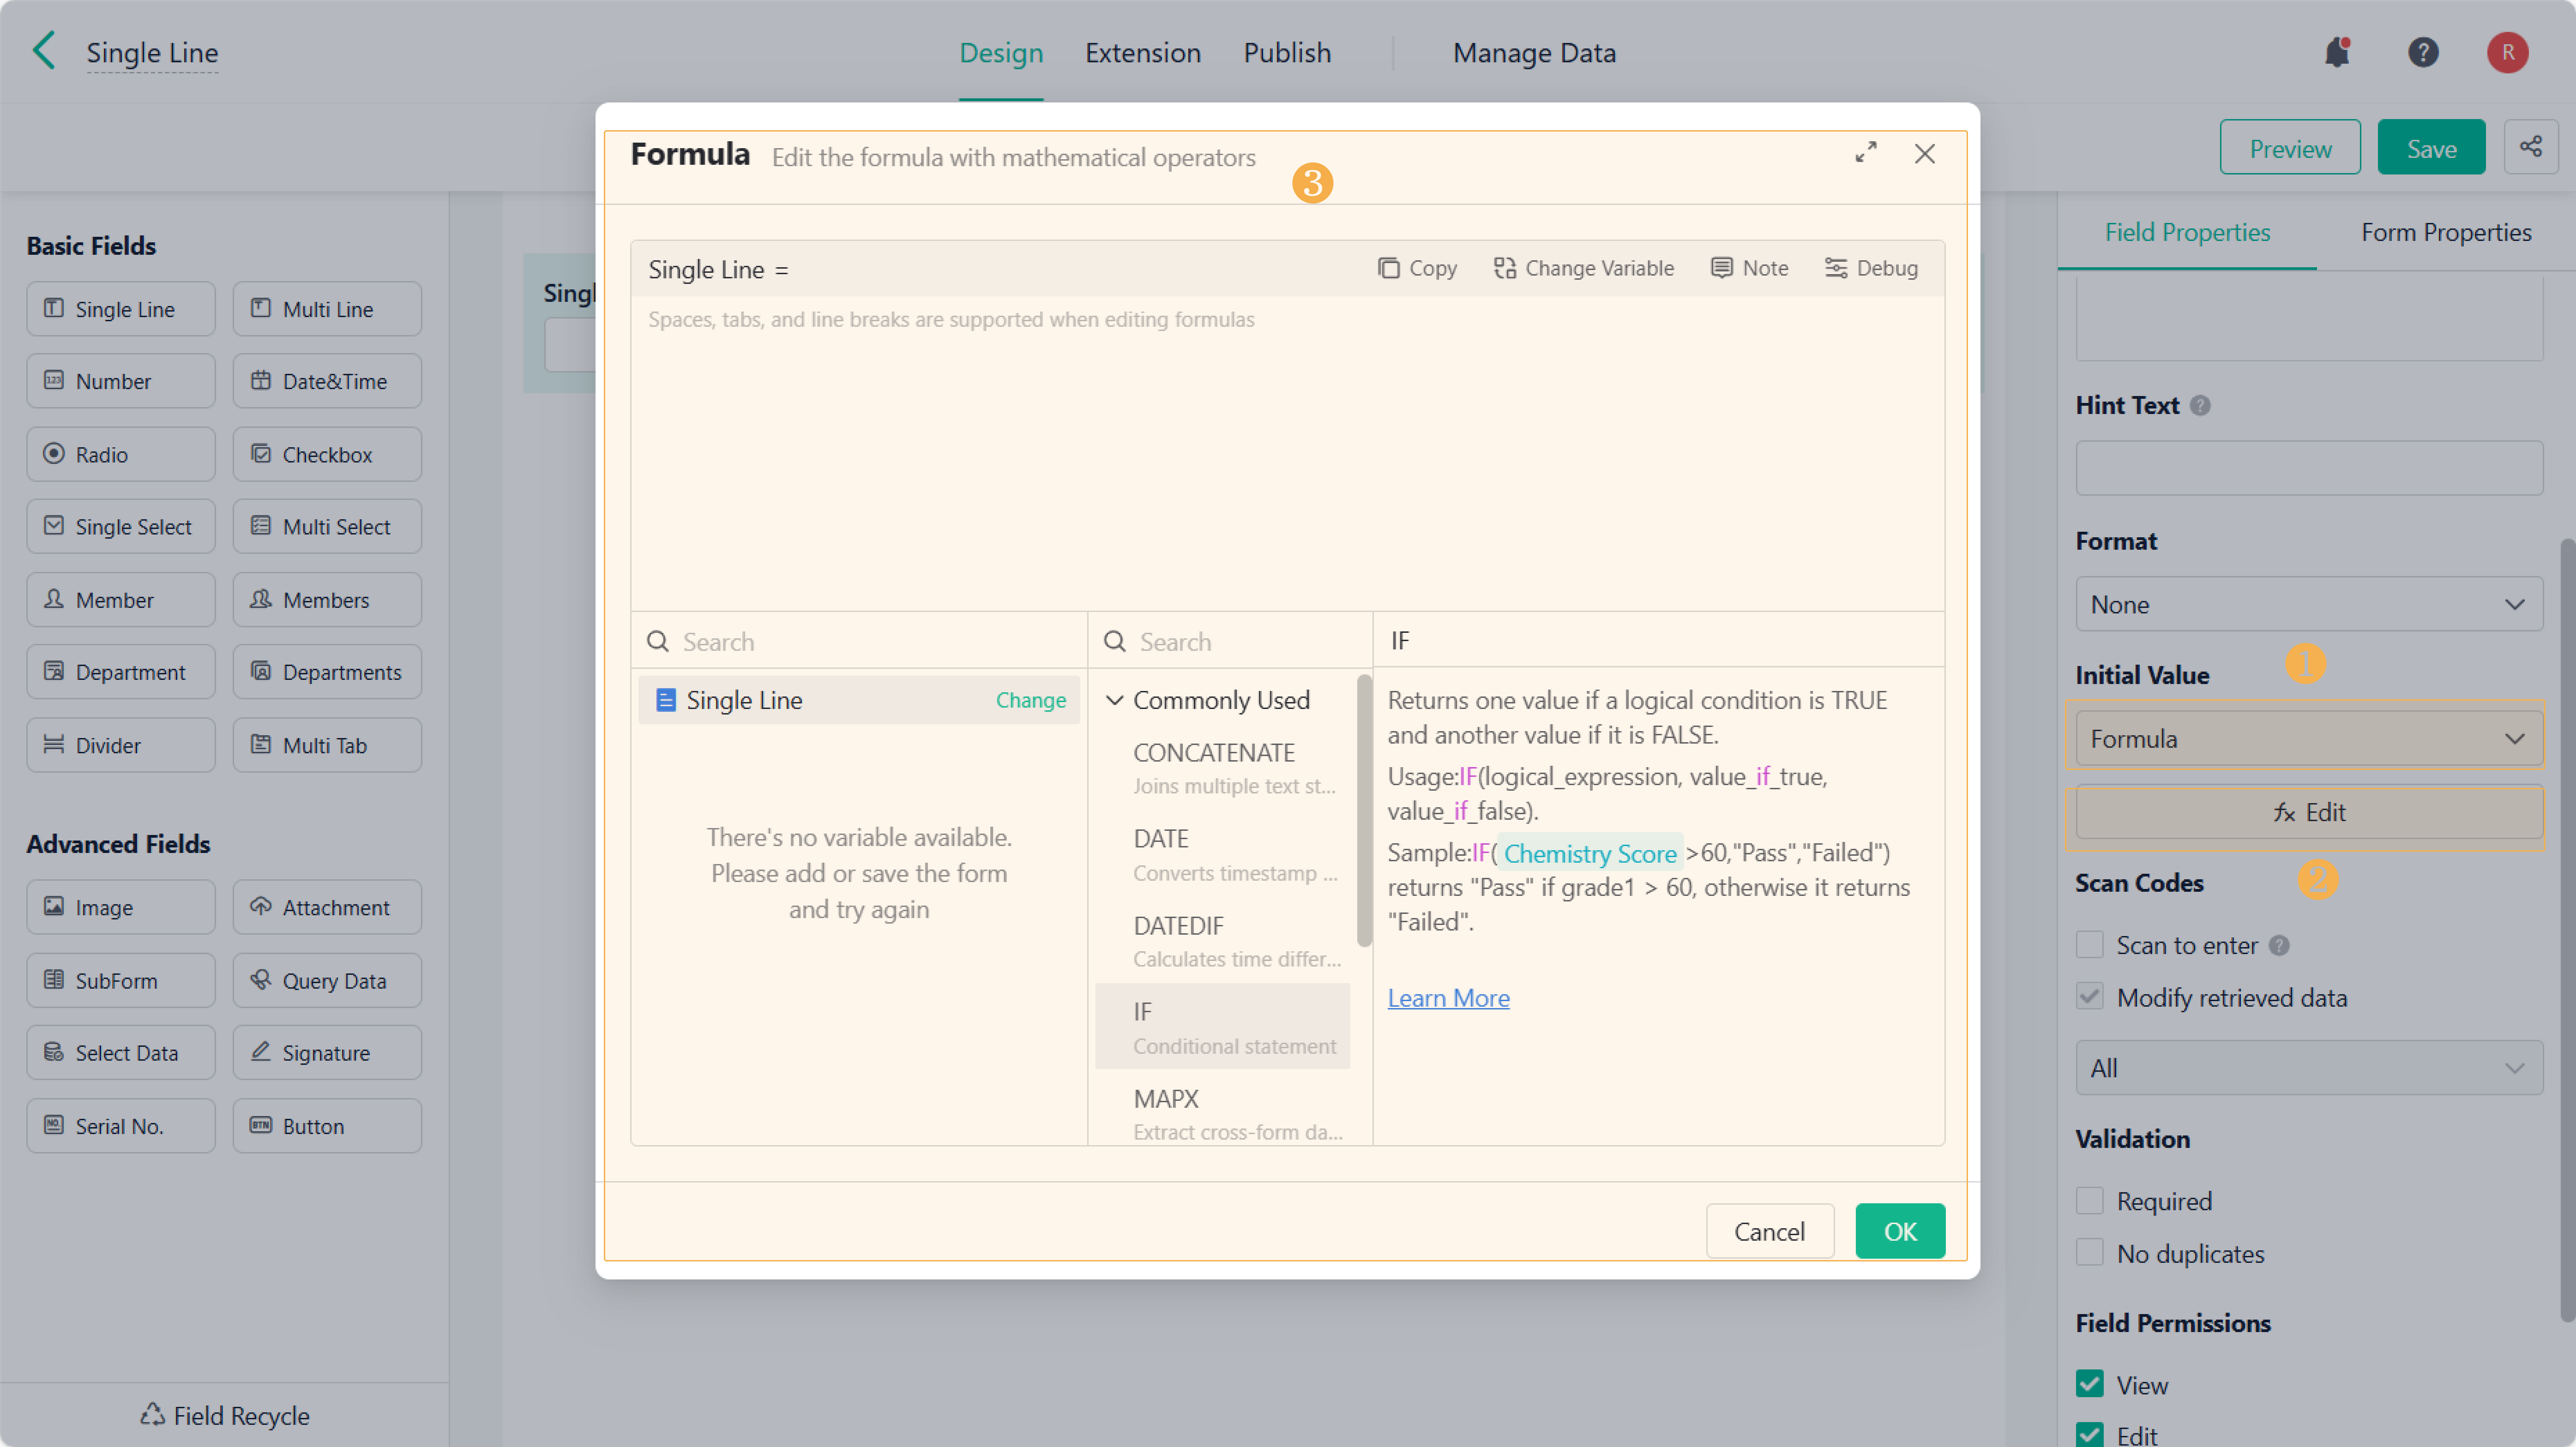Toggle the View permission checkbox
This screenshot has height=1447, width=2576.
point(2089,1384)
